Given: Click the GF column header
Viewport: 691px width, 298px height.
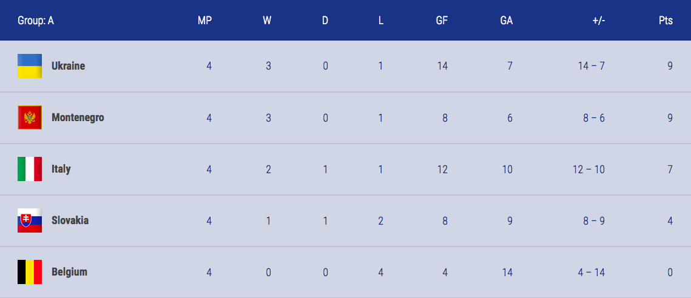Looking at the screenshot, I should [x=442, y=21].
